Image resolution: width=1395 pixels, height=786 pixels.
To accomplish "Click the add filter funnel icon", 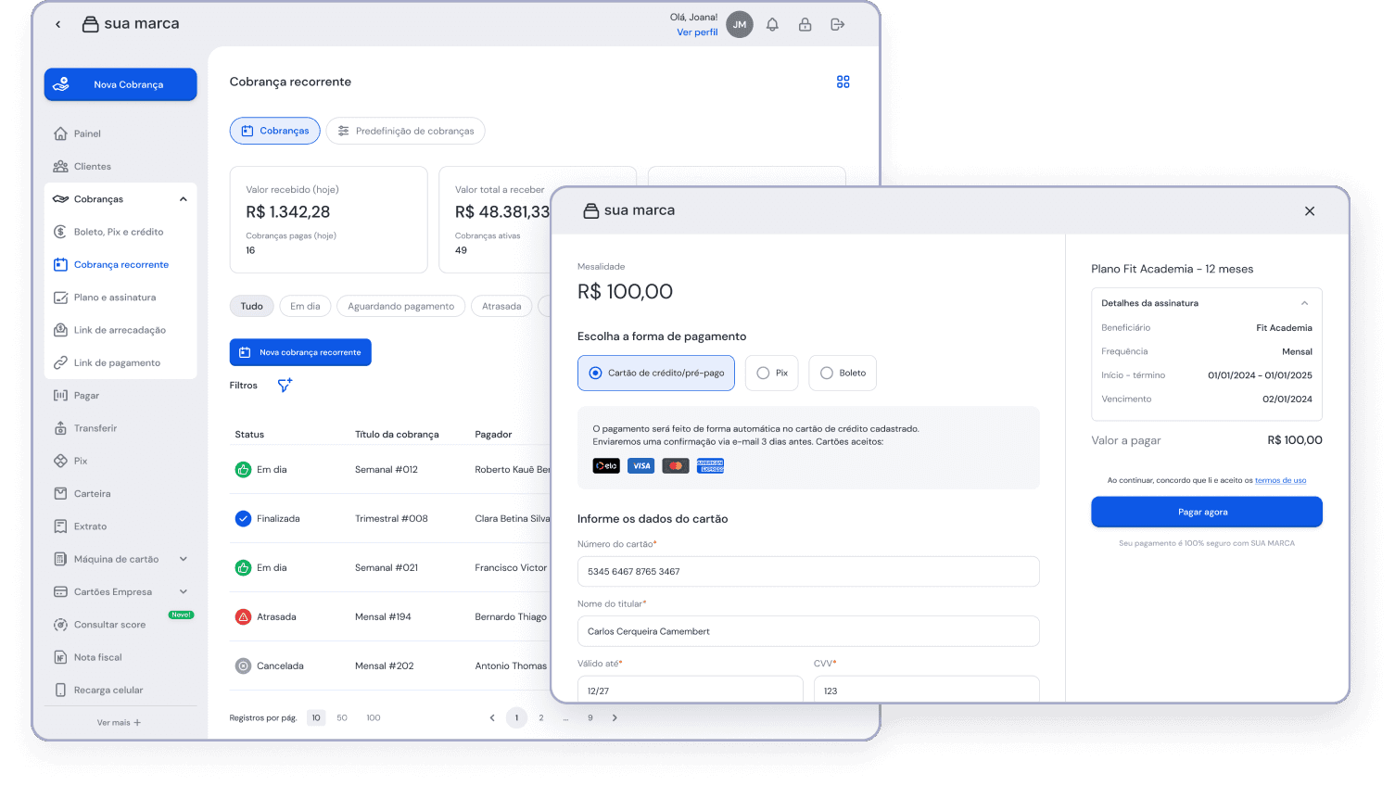I will pos(285,386).
